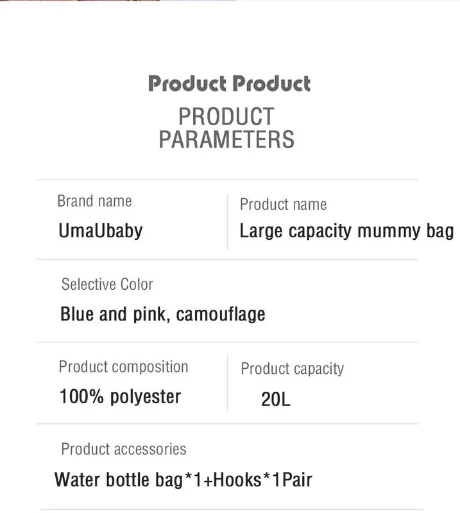Select the "Product accessories" label
This screenshot has width=460, height=513.
(x=124, y=449)
